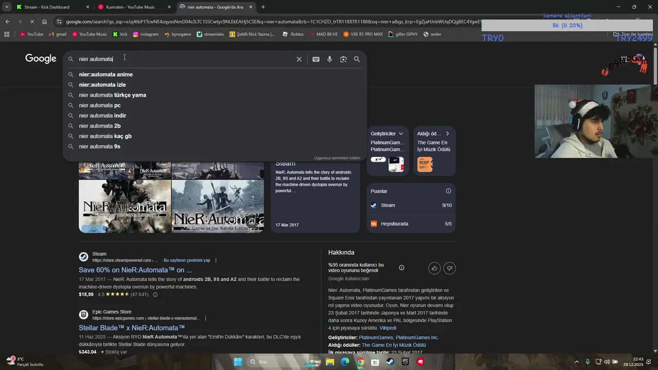The image size is (658, 370).
Task: Open Save 60% on NieR:Automata link
Action: [135, 270]
